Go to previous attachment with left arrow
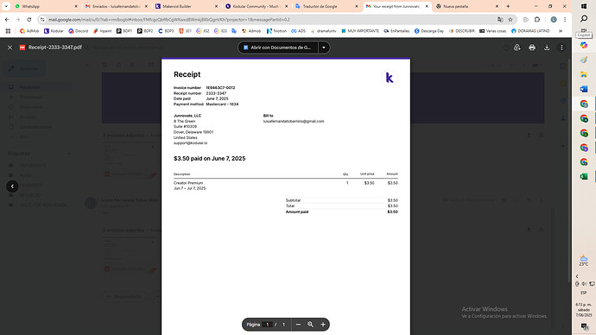The width and height of the screenshot is (596, 335). click(12, 186)
